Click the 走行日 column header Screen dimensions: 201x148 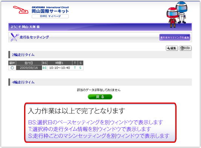click(29, 63)
